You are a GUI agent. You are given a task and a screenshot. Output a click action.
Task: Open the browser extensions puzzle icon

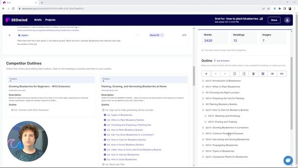[279, 8]
